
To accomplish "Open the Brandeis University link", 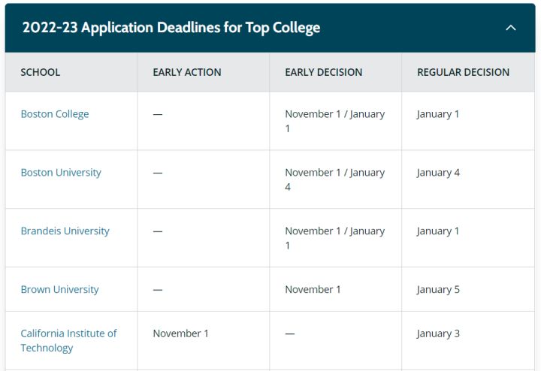I will coord(65,231).
